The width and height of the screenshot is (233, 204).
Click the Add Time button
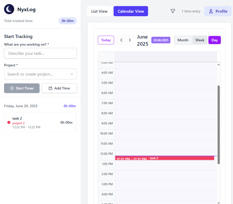(x=59, y=88)
